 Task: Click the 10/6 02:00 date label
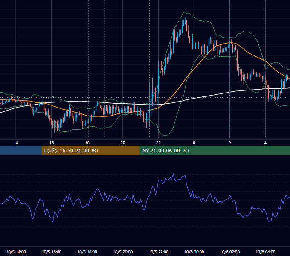pyautogui.click(x=230, y=252)
